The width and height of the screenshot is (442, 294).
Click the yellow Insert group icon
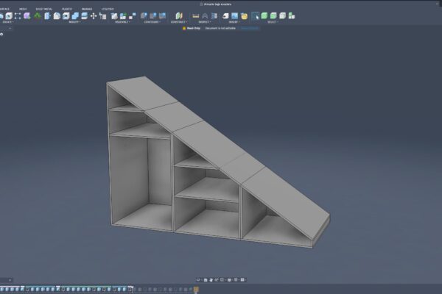pos(244,16)
